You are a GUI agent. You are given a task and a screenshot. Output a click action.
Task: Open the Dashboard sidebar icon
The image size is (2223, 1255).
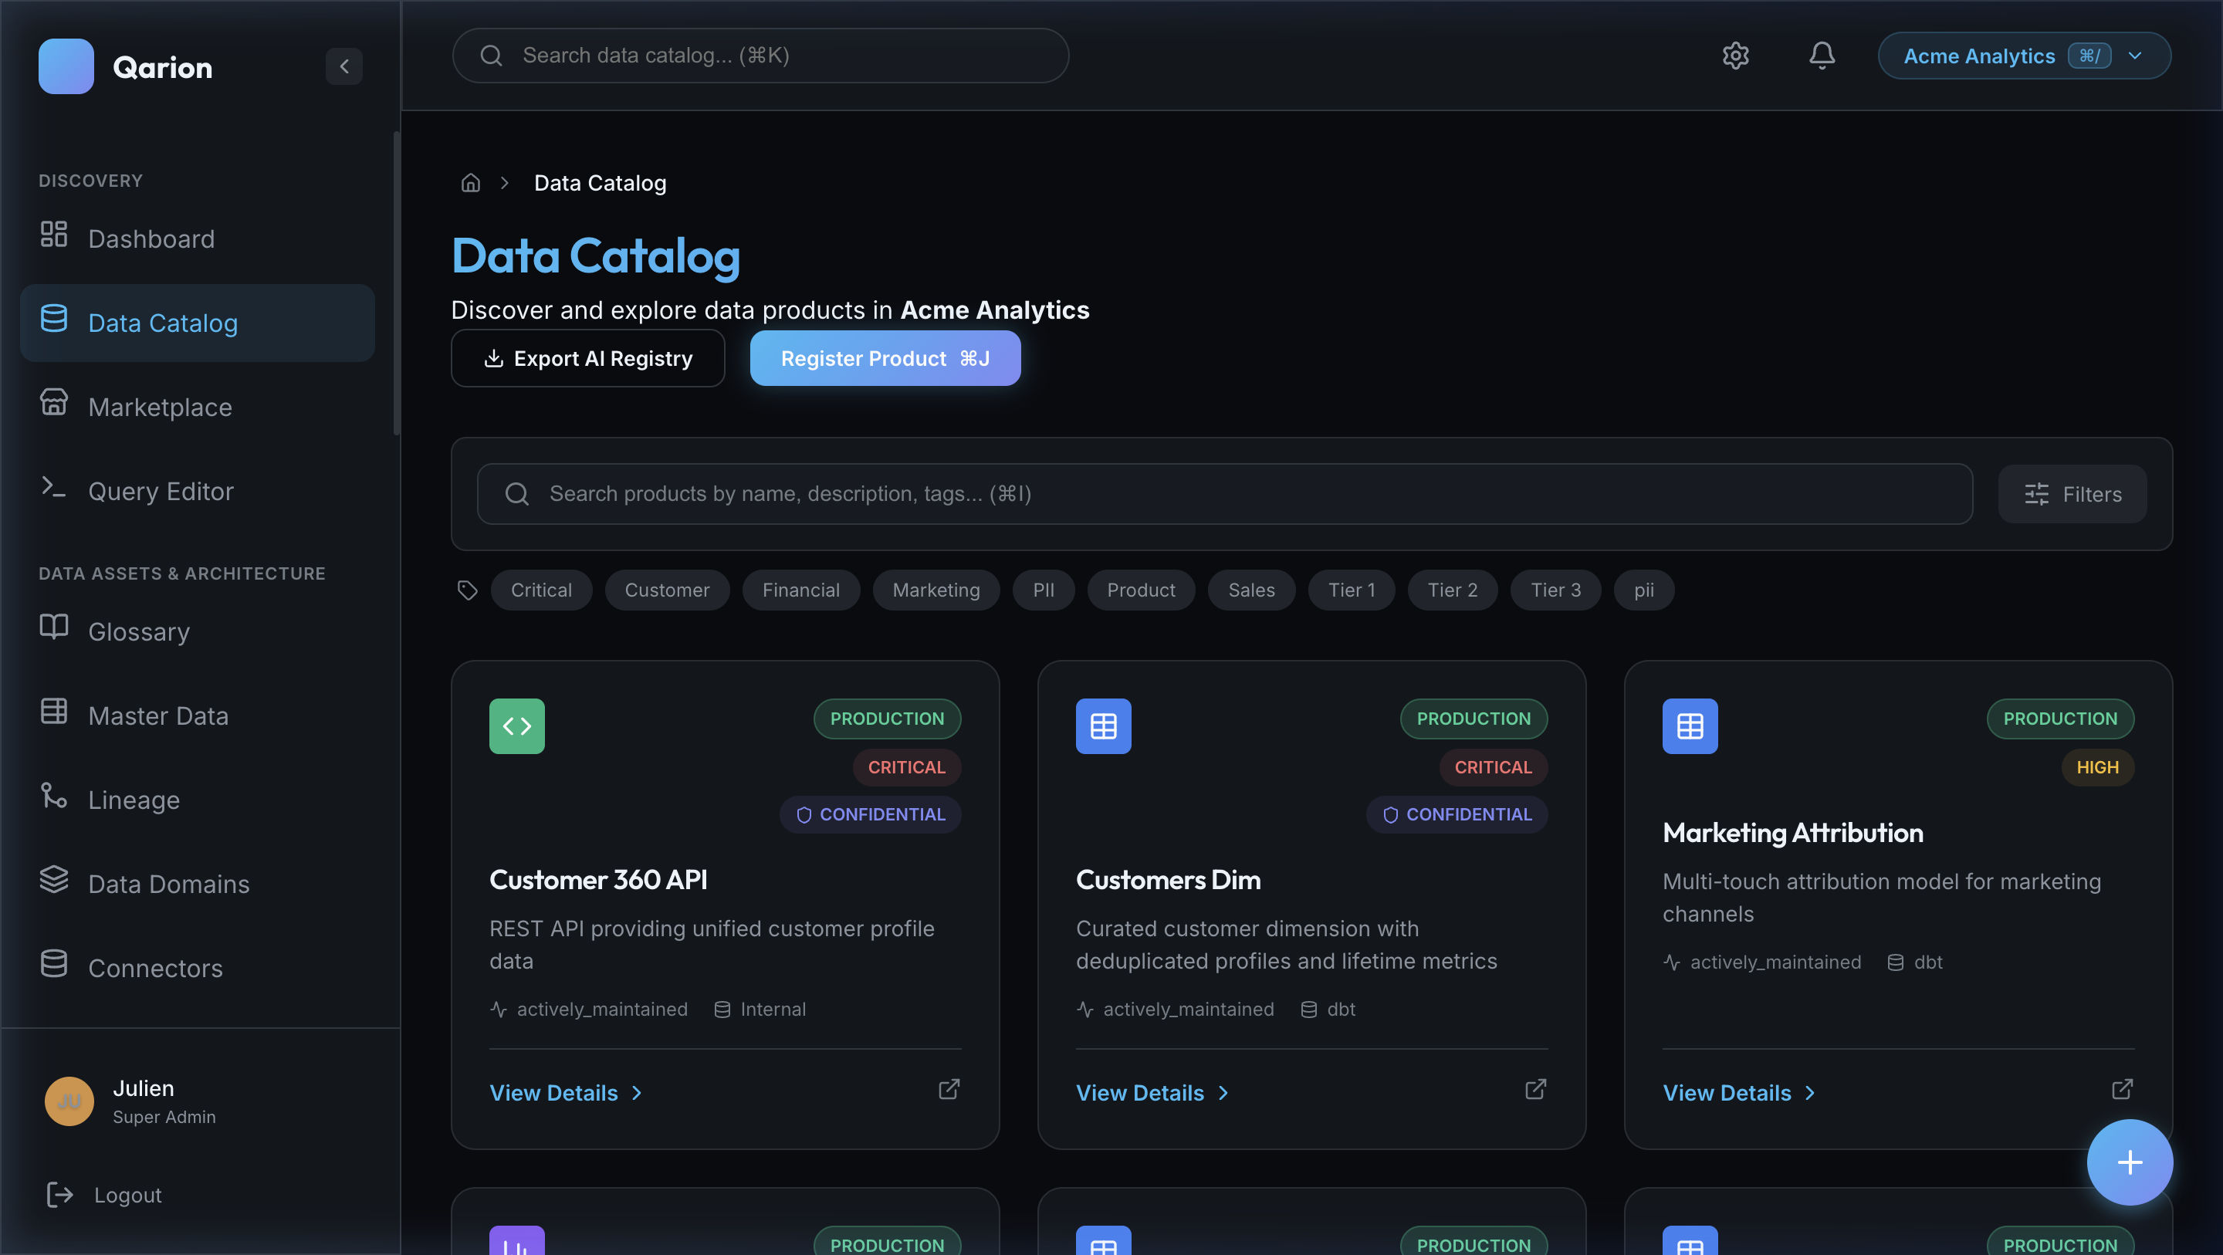[53, 238]
